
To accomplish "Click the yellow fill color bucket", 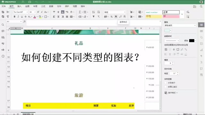I will tap(40, 17).
